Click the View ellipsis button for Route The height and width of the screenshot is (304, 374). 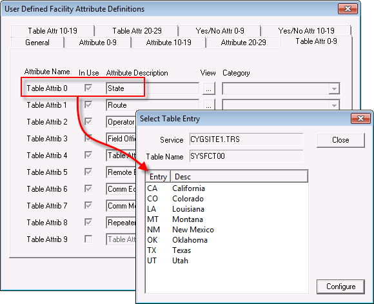point(209,105)
